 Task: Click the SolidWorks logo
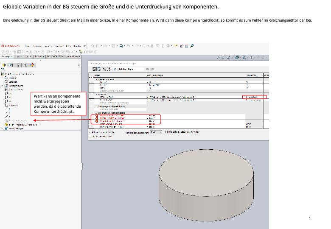pyautogui.click(x=10, y=46)
